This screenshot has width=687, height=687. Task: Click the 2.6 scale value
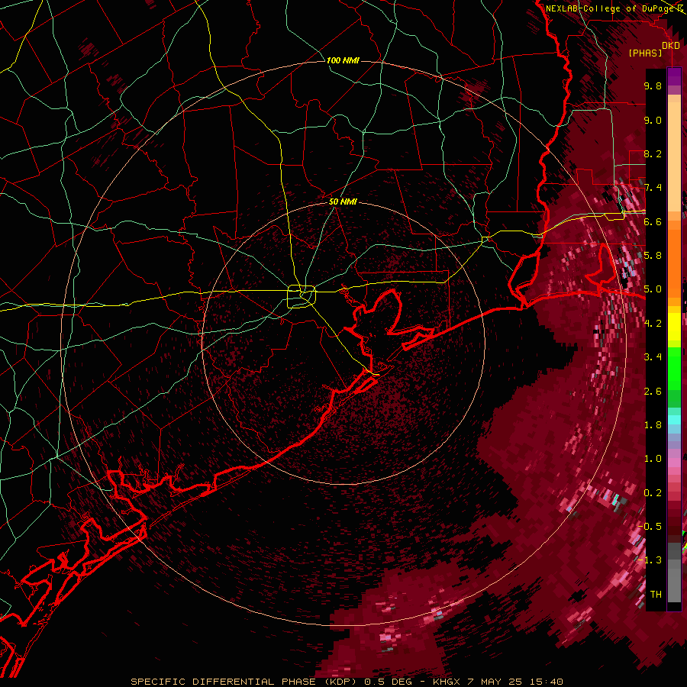coord(653,392)
